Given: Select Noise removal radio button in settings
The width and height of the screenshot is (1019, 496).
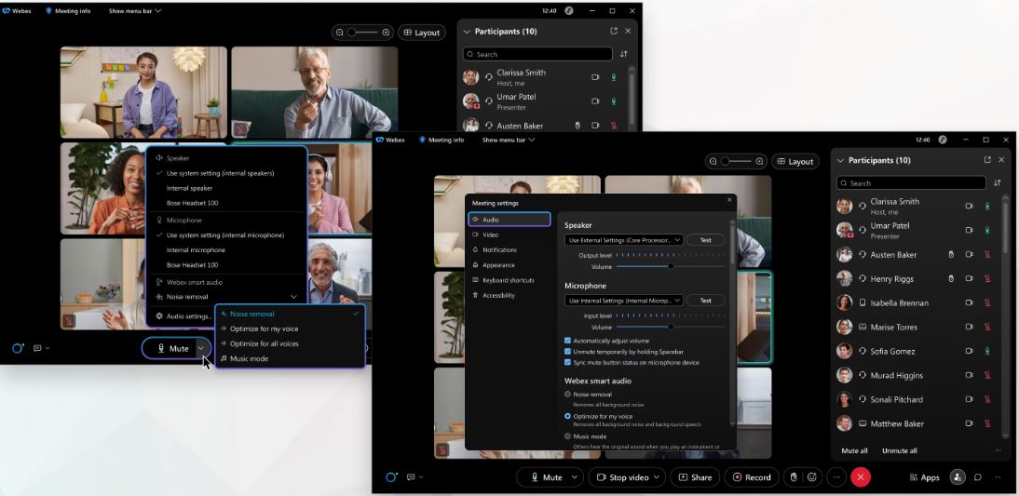Looking at the screenshot, I should (x=568, y=394).
